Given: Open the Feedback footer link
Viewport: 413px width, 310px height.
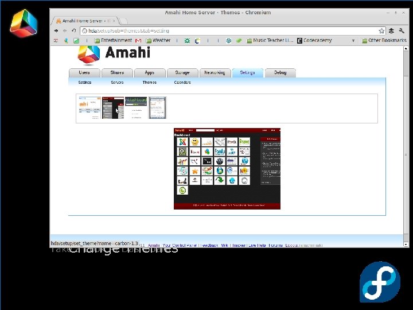Looking at the screenshot, I should click(x=209, y=245).
